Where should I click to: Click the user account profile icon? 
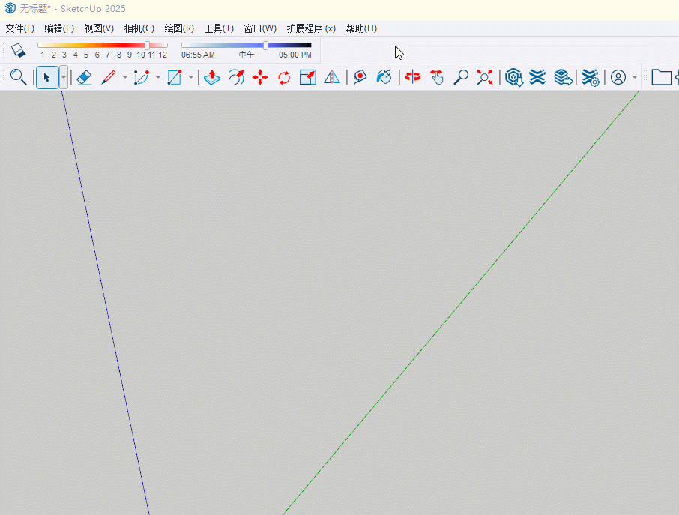click(x=618, y=77)
